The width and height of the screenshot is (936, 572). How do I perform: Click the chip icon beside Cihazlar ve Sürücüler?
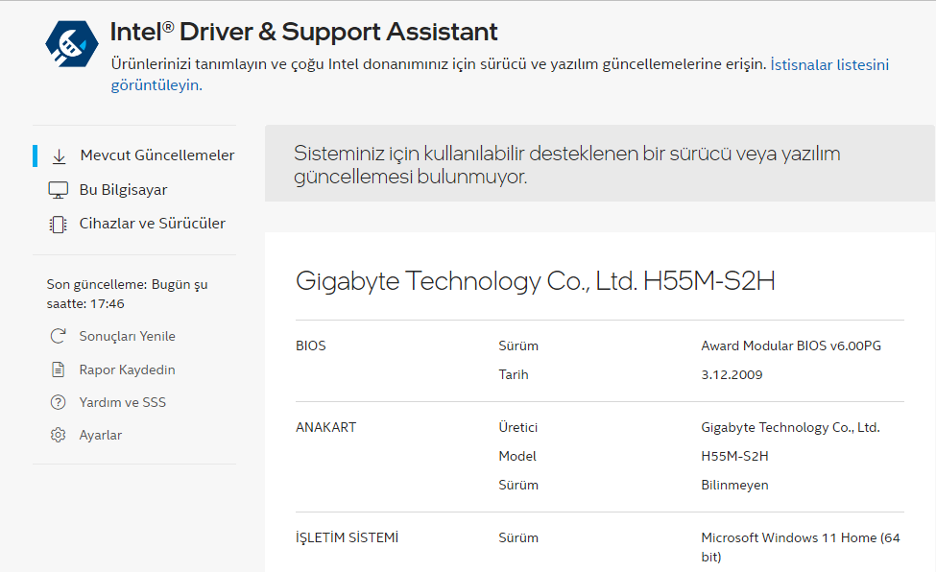tap(58, 224)
